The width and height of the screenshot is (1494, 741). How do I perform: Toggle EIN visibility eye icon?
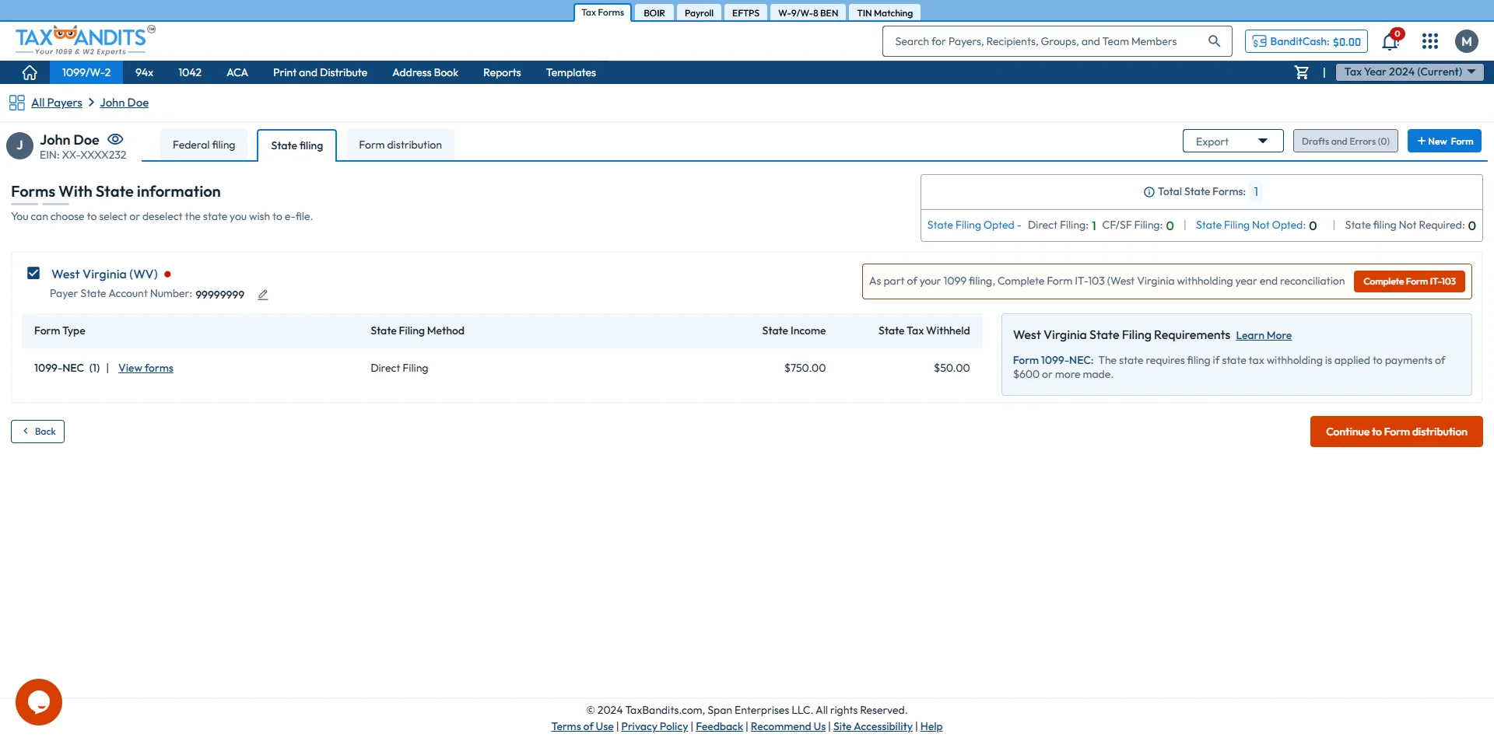115,139
